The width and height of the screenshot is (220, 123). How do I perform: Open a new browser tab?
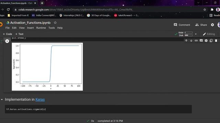(x=42, y=3)
